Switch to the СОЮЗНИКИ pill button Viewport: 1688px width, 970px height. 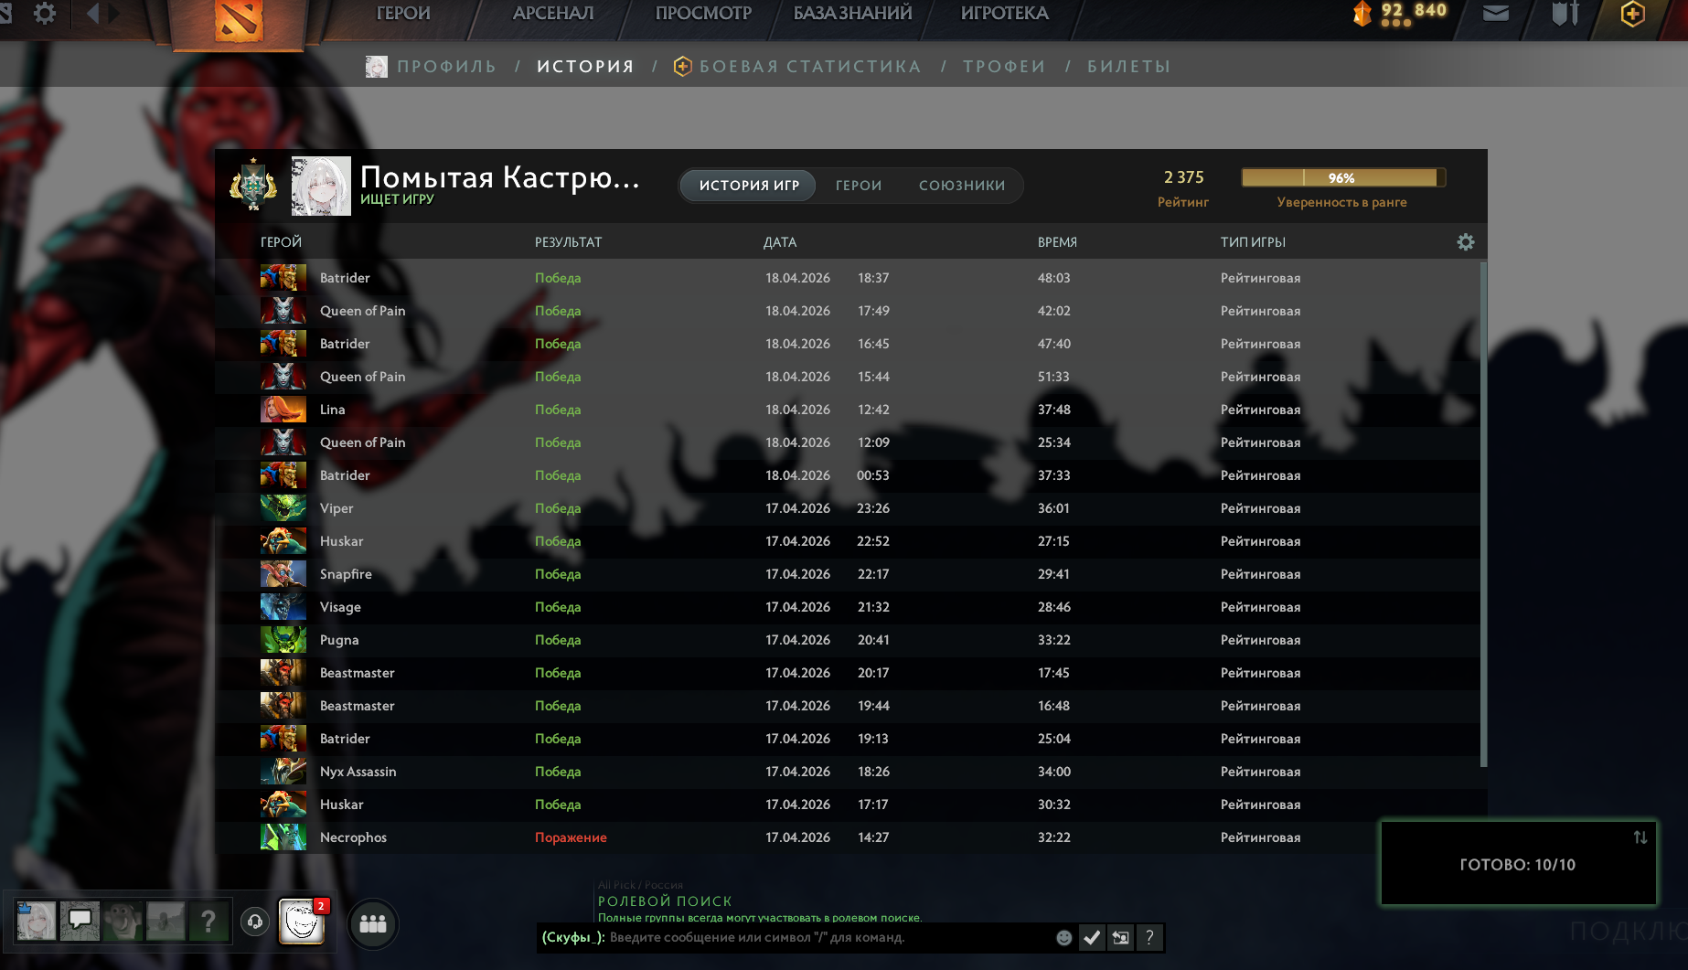[x=962, y=186]
